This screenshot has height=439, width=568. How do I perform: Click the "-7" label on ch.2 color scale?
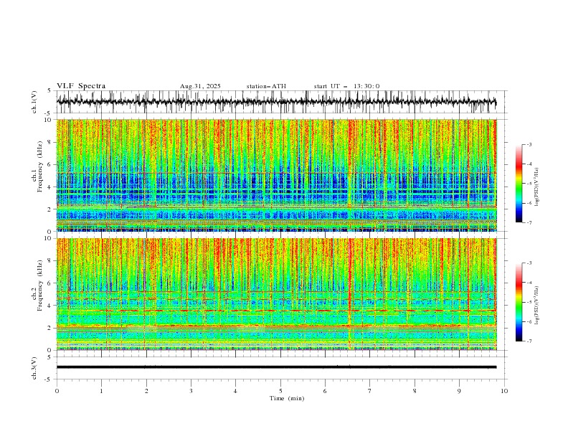click(x=529, y=341)
